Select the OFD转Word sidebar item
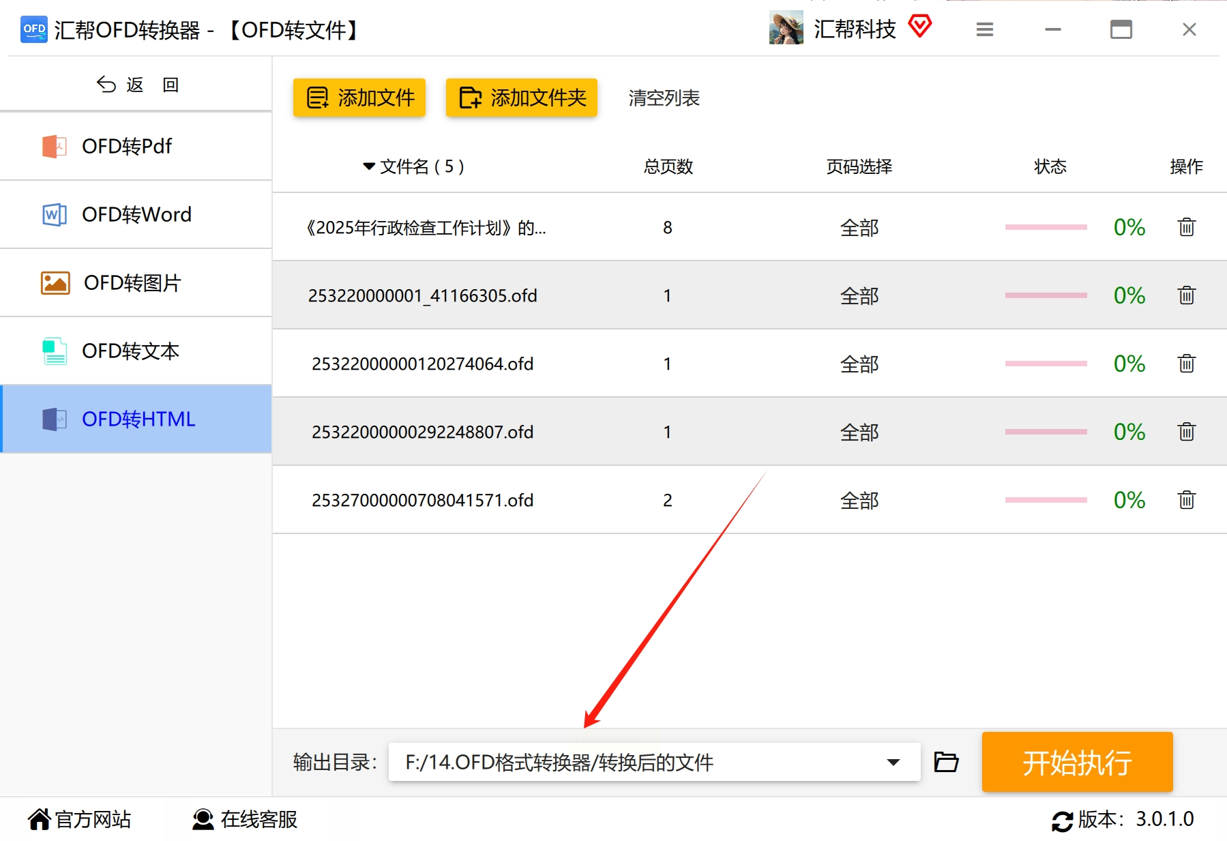The image size is (1227, 841). (x=136, y=214)
